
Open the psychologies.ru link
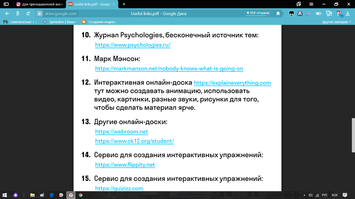coord(133,45)
